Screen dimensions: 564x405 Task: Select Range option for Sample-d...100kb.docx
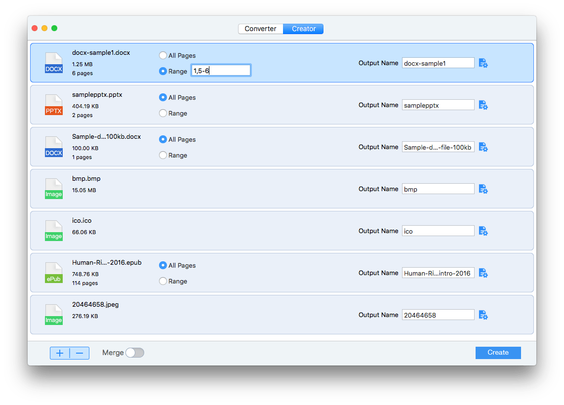pos(163,155)
